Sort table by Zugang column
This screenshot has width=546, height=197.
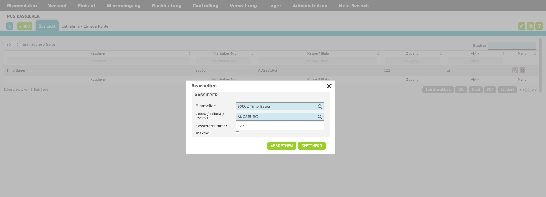(x=412, y=54)
